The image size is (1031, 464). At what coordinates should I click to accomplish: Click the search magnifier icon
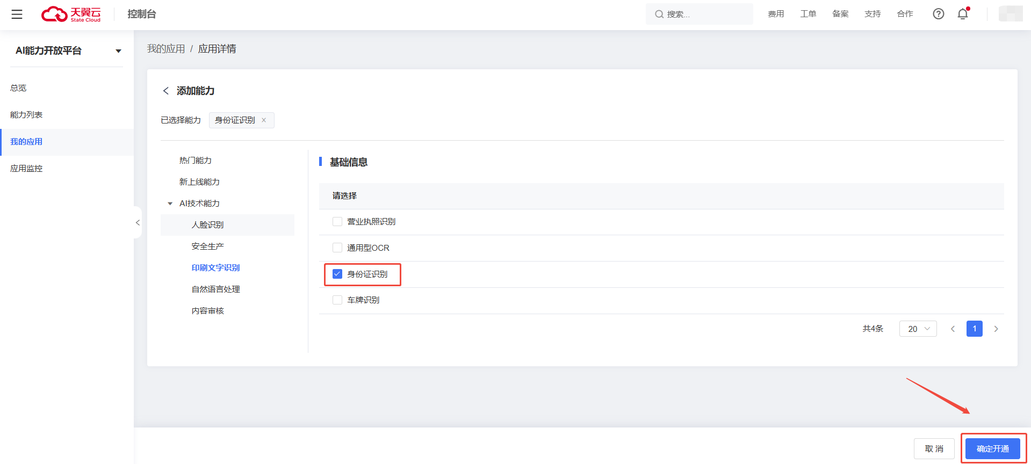pos(659,15)
